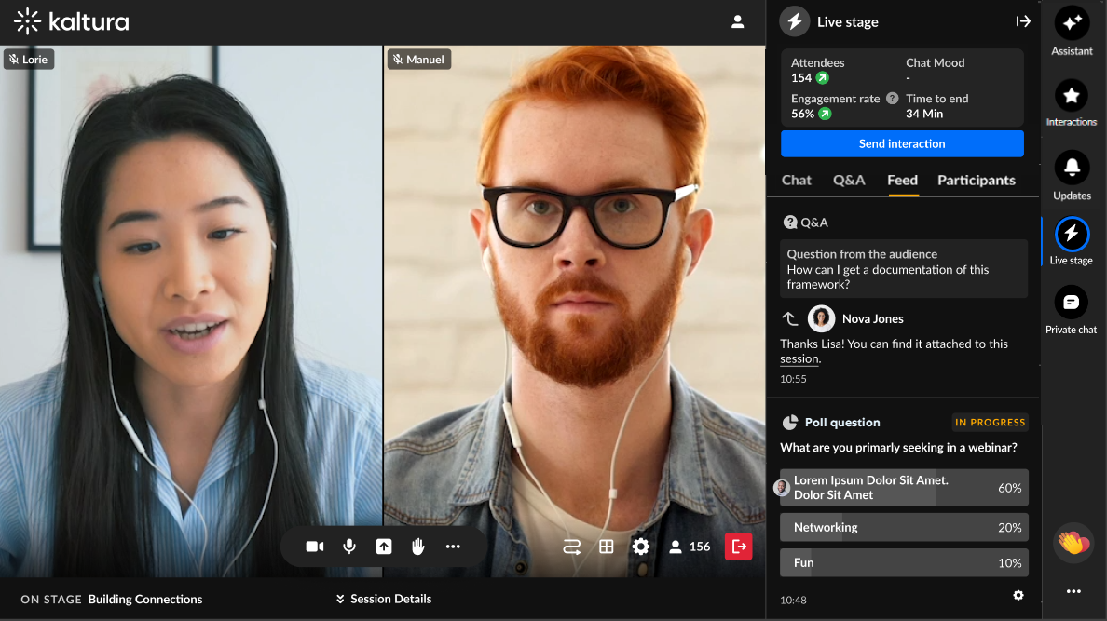
Task: Click the 10:55 timestamp
Action: tap(793, 380)
